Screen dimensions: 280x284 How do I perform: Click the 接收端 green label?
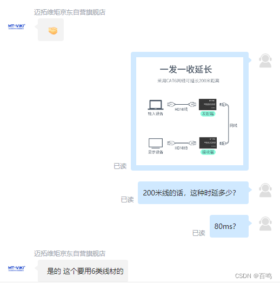tap(208, 152)
